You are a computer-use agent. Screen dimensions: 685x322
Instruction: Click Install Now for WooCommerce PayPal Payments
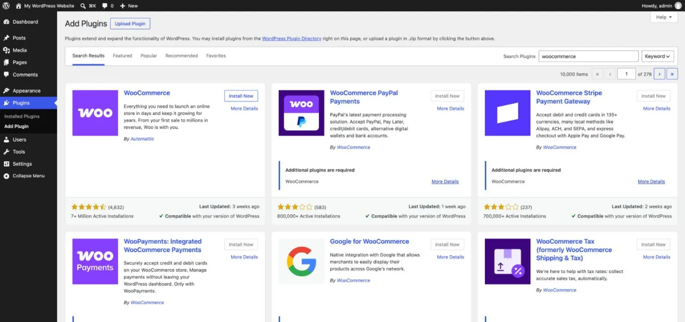[x=447, y=96]
